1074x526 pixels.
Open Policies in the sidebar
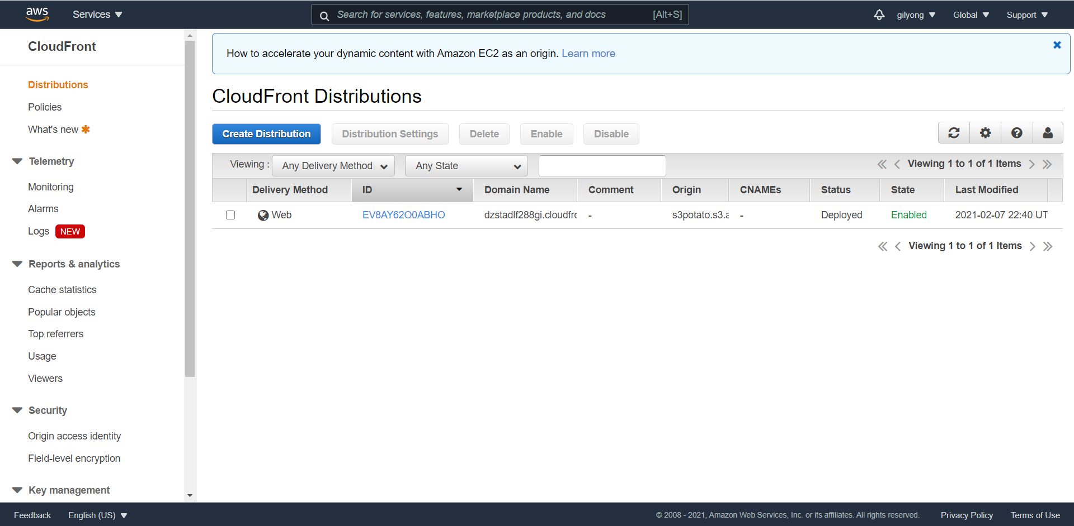(45, 107)
